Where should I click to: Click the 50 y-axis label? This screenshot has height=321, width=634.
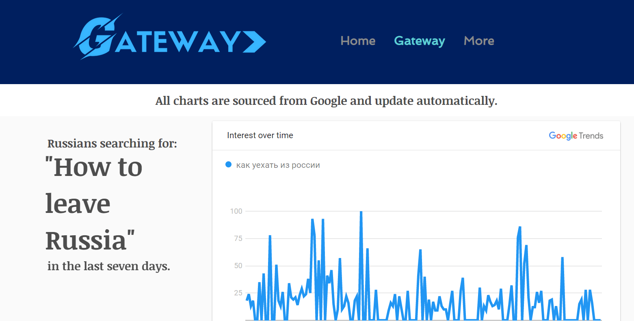pos(238,266)
